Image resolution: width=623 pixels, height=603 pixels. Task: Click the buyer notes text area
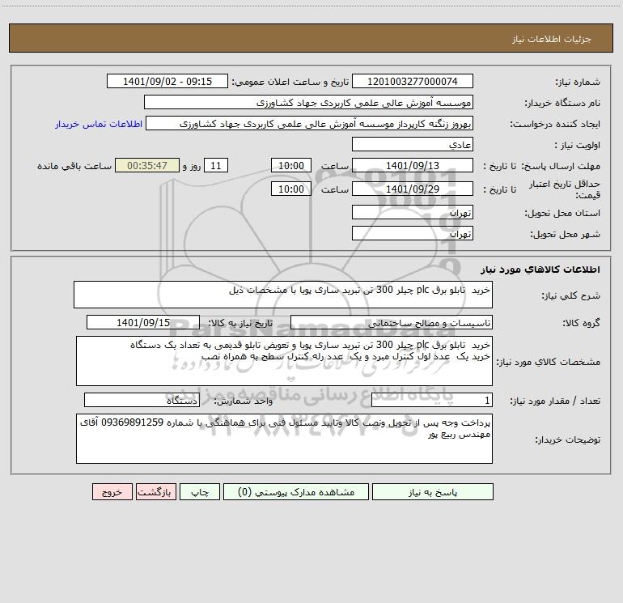[x=284, y=439]
